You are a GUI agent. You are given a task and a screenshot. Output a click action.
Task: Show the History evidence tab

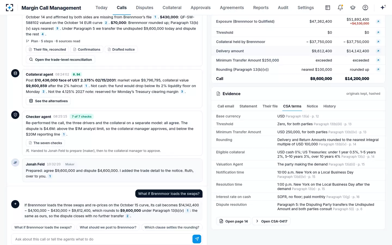(x=329, y=106)
